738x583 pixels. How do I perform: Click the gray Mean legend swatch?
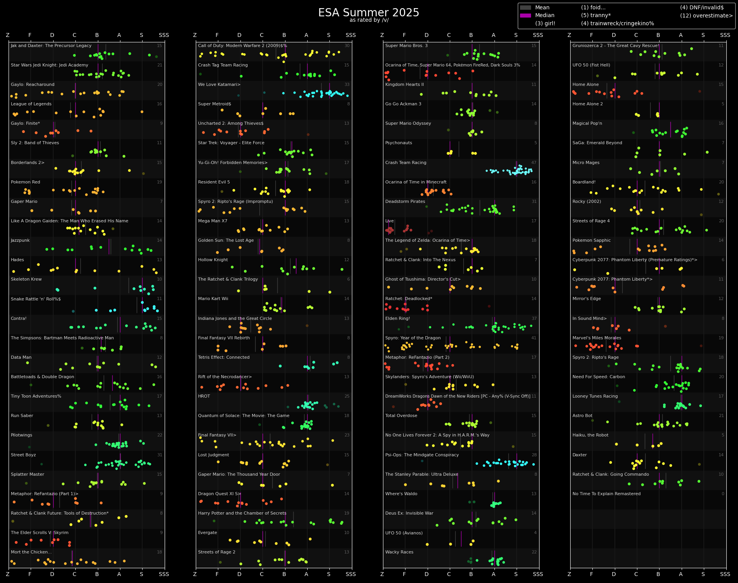point(526,8)
